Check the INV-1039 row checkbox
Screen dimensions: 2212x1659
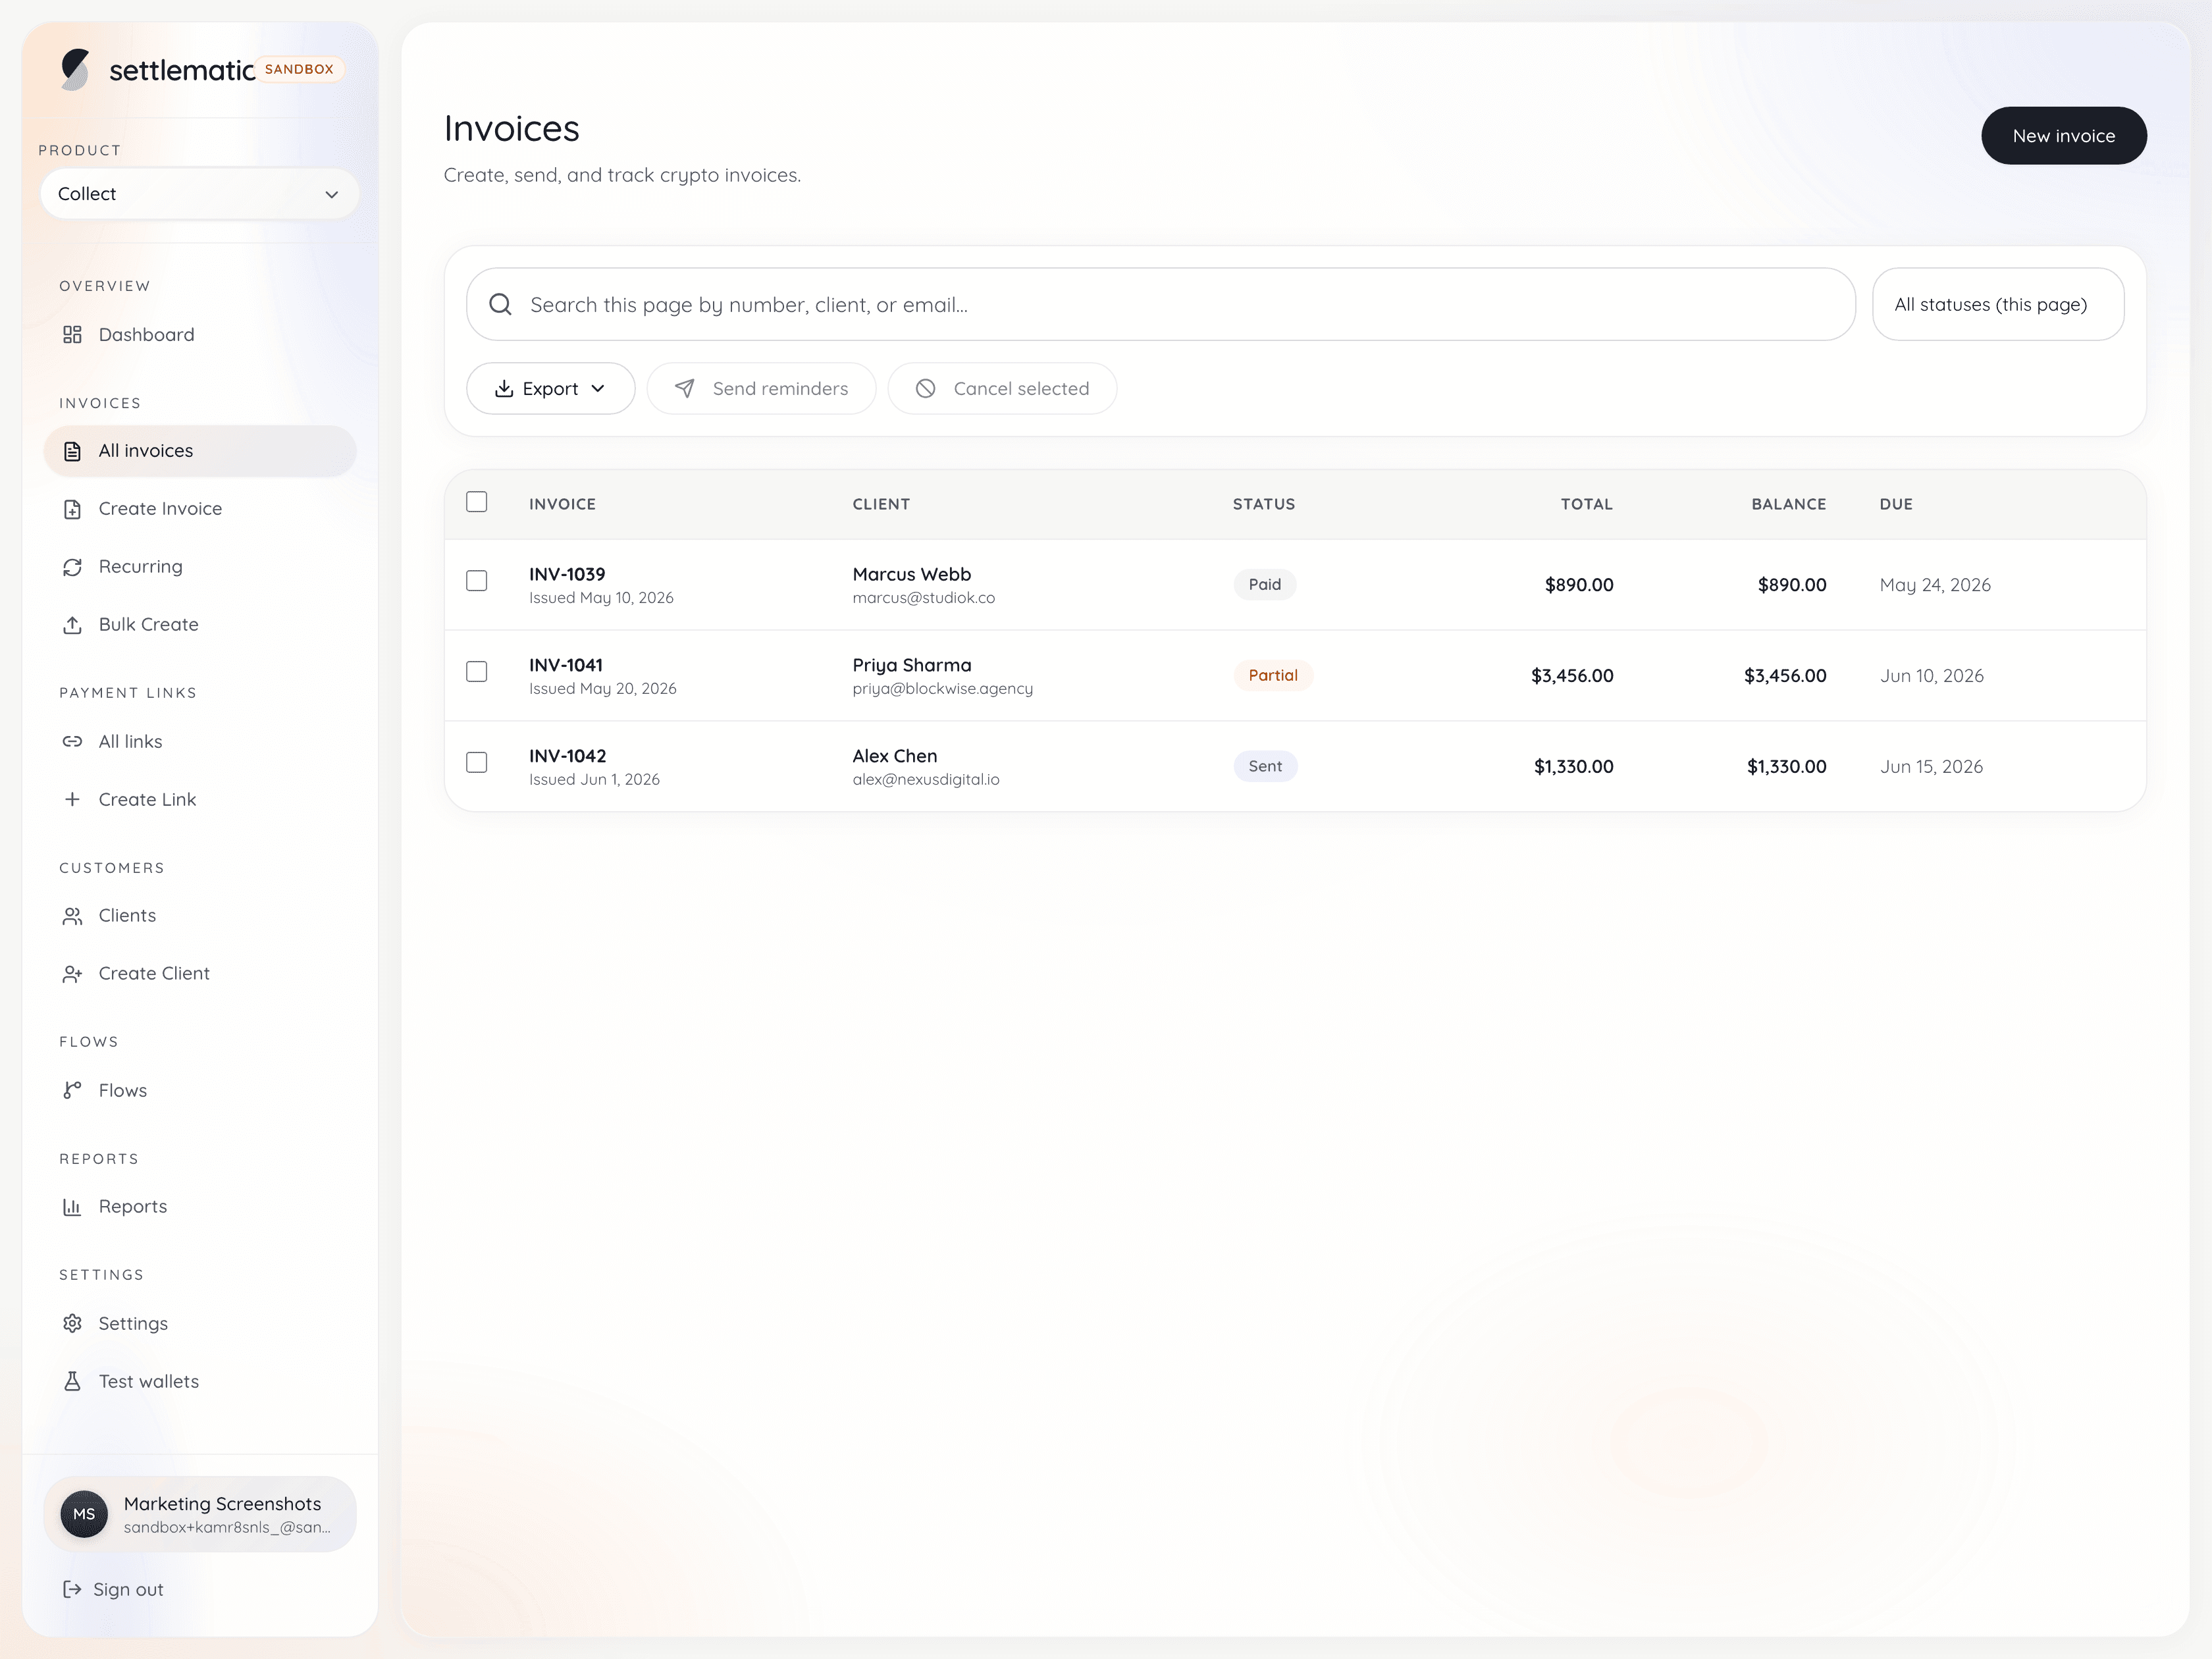(477, 581)
